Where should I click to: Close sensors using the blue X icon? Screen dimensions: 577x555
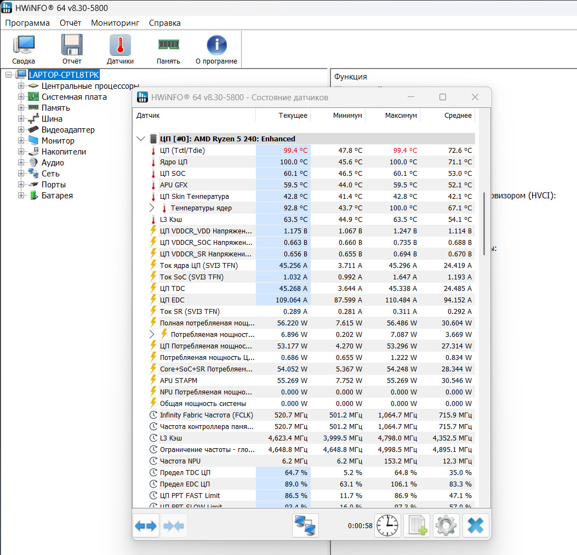476,525
